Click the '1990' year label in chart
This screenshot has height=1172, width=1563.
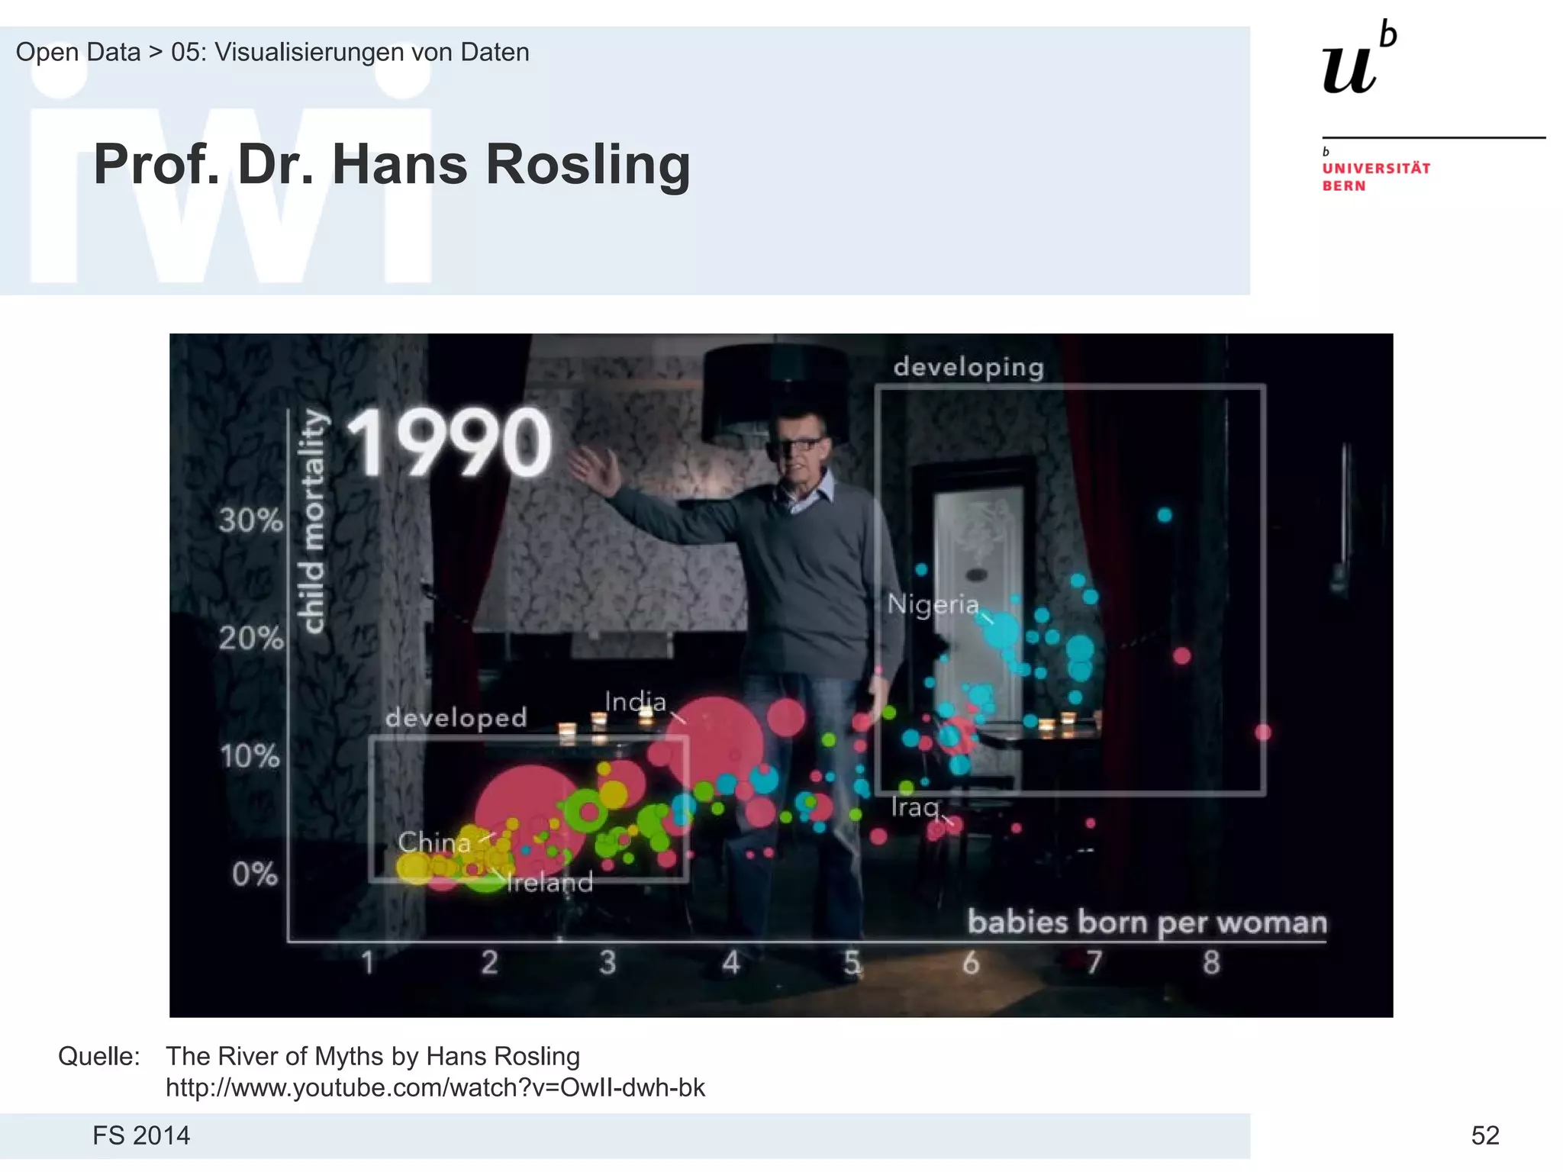point(450,443)
